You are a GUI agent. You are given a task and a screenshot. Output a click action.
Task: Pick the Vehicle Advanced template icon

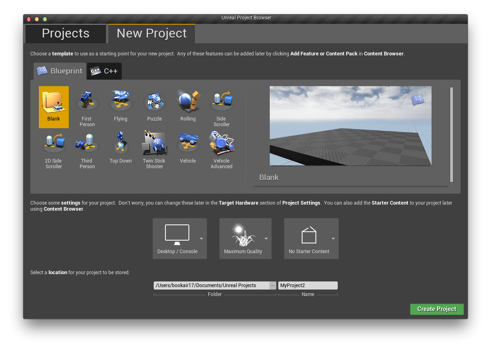point(221,144)
